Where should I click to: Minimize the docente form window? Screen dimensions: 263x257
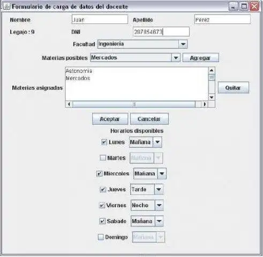233,6
